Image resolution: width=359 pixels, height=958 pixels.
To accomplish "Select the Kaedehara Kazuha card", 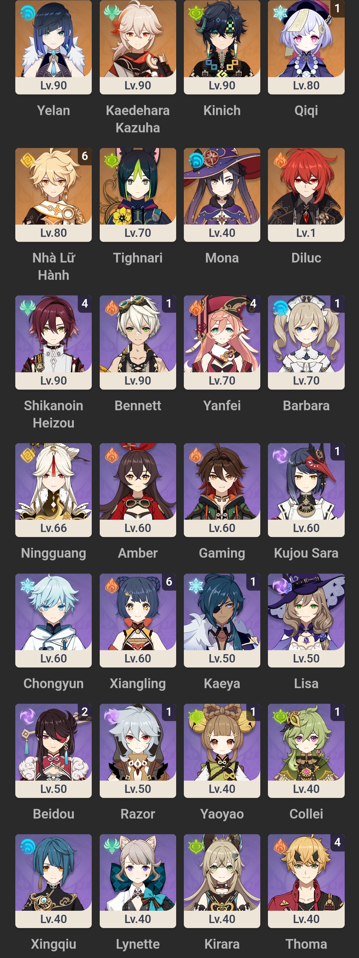I will pyautogui.click(x=138, y=47).
